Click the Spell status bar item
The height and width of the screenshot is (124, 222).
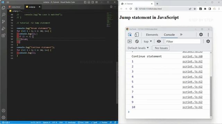pyautogui.click(x=94, y=123)
